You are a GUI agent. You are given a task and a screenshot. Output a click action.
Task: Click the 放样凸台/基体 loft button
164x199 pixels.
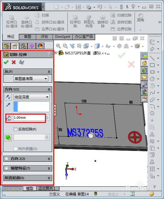coord(49,22)
